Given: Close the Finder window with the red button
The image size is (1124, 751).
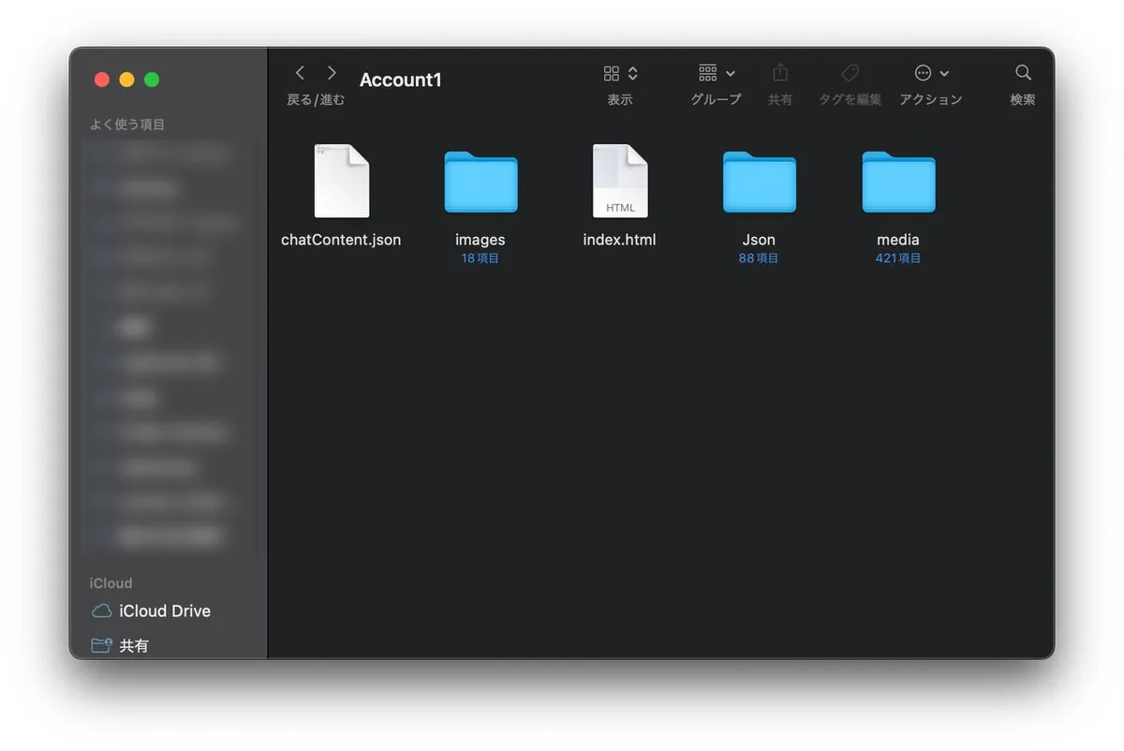Looking at the screenshot, I should 102,80.
